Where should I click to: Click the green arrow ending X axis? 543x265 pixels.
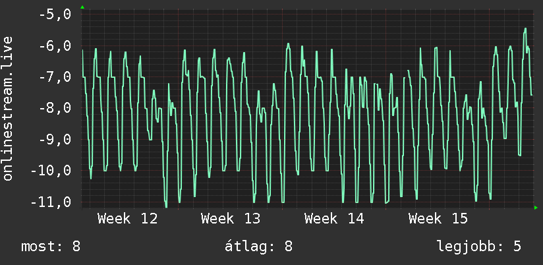click(x=536, y=208)
